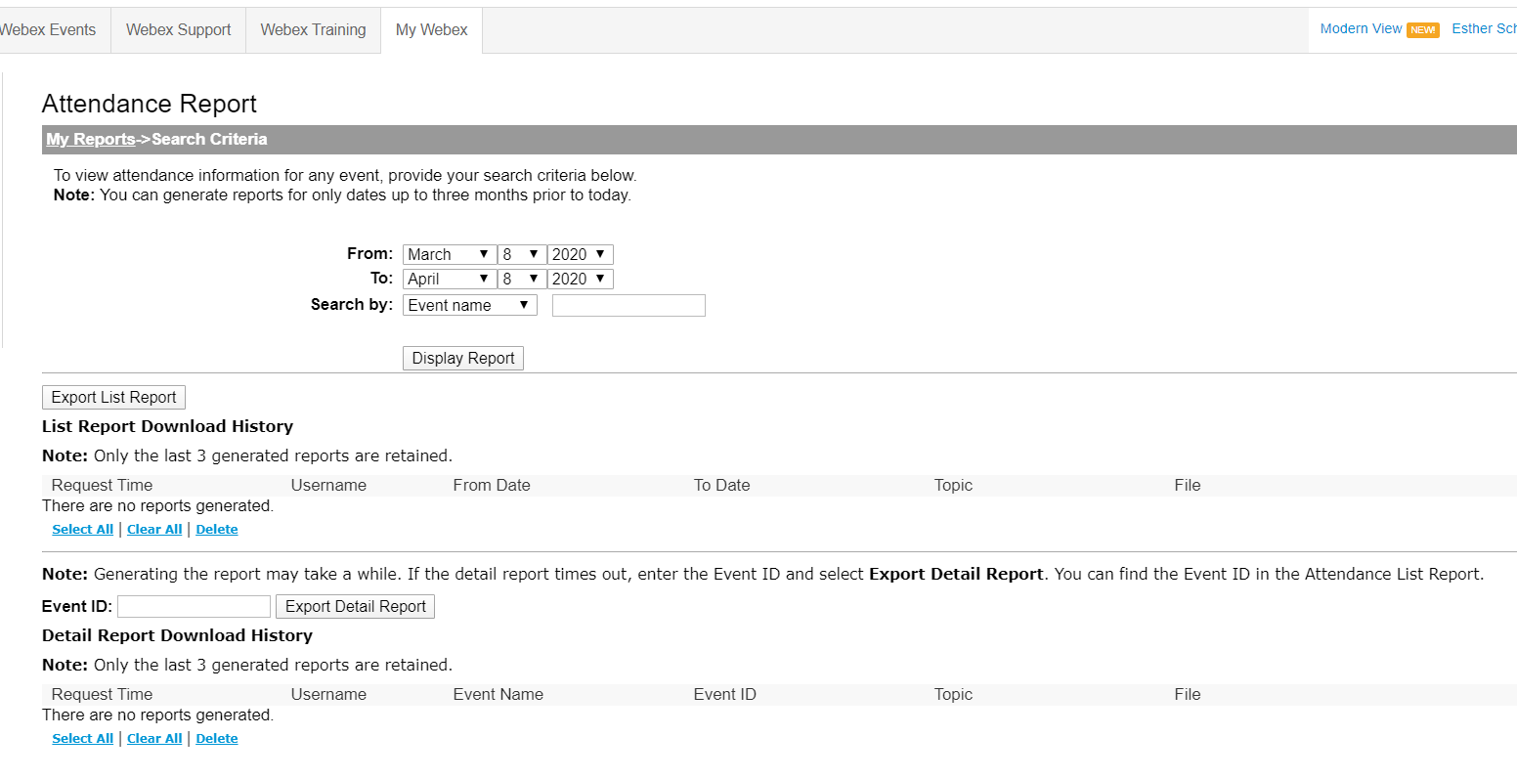Image resolution: width=1517 pixels, height=780 pixels.
Task: Open the From day dropdown
Action: point(522,254)
